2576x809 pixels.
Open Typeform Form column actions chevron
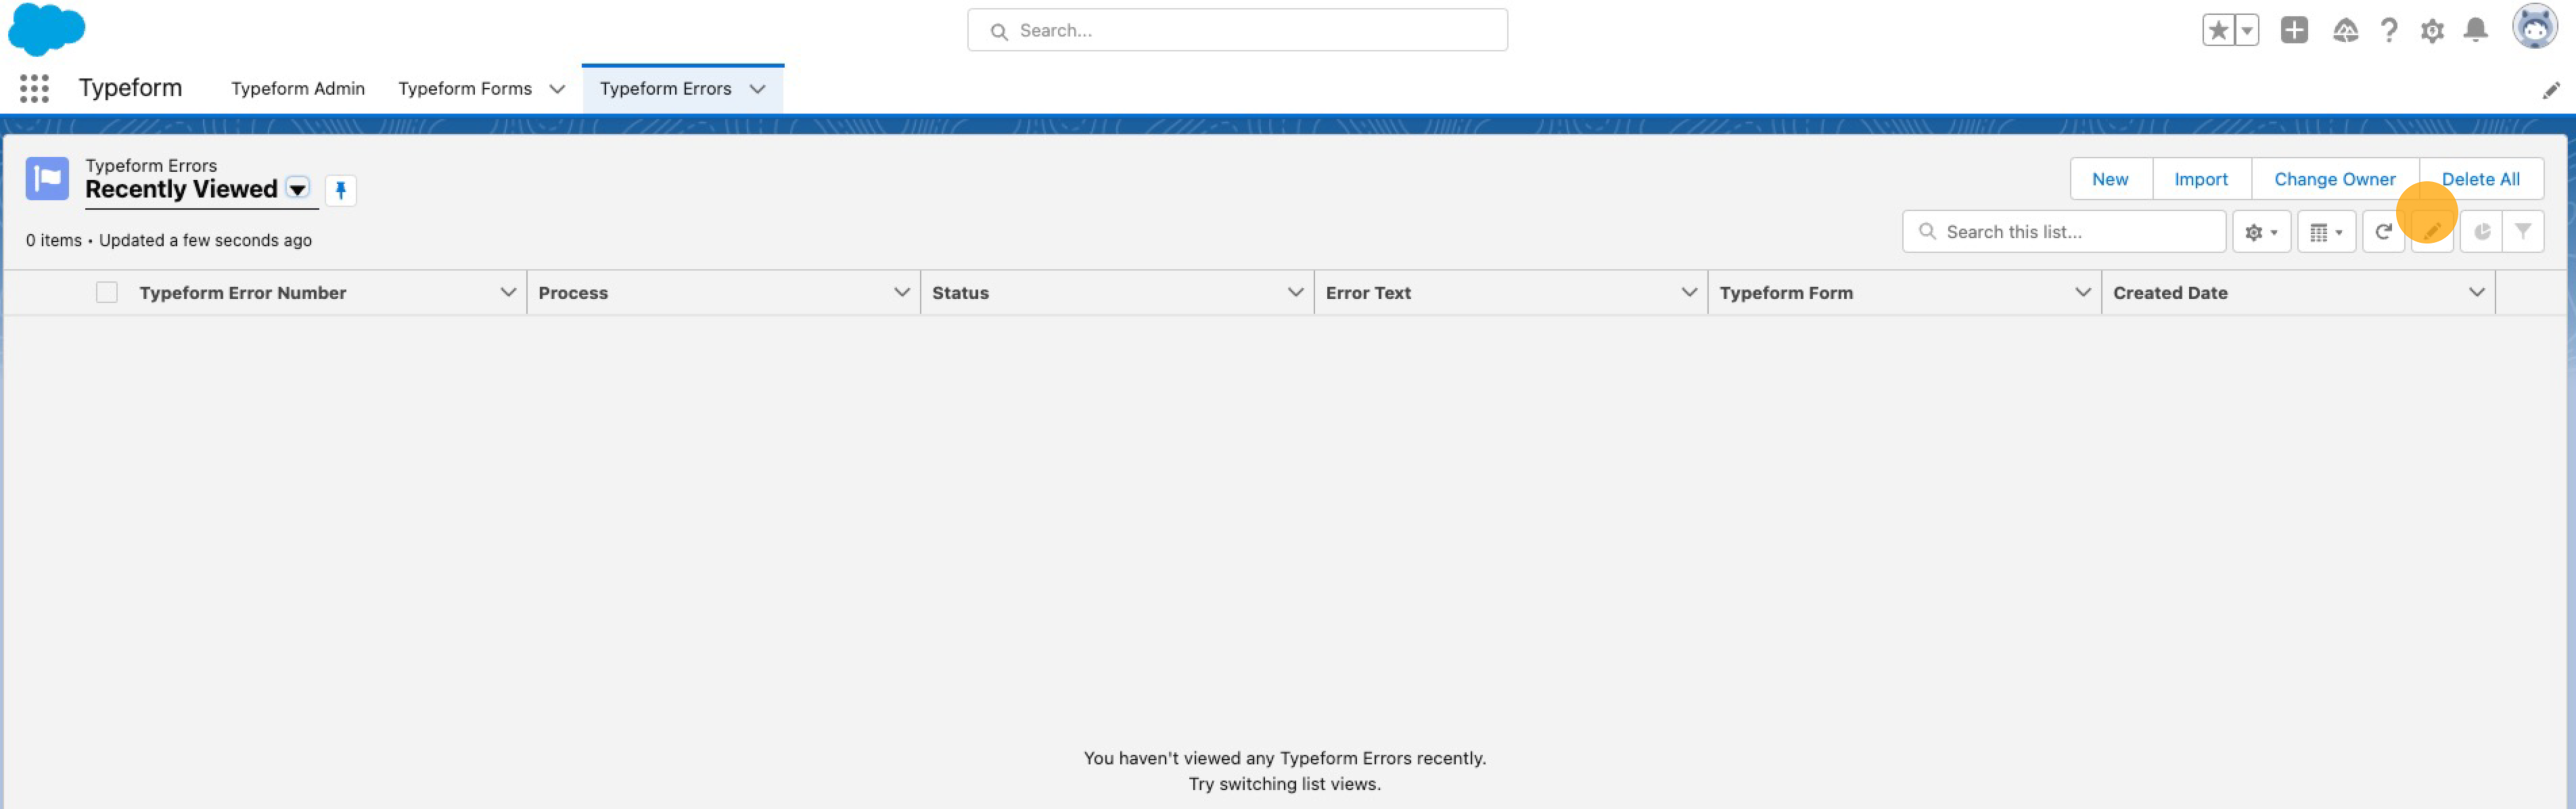click(2083, 293)
